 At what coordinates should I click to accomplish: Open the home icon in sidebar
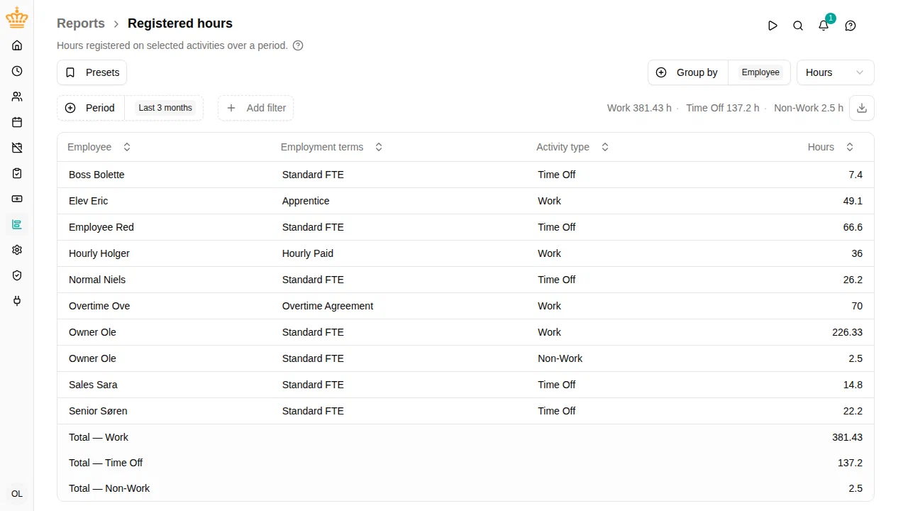[x=17, y=45]
